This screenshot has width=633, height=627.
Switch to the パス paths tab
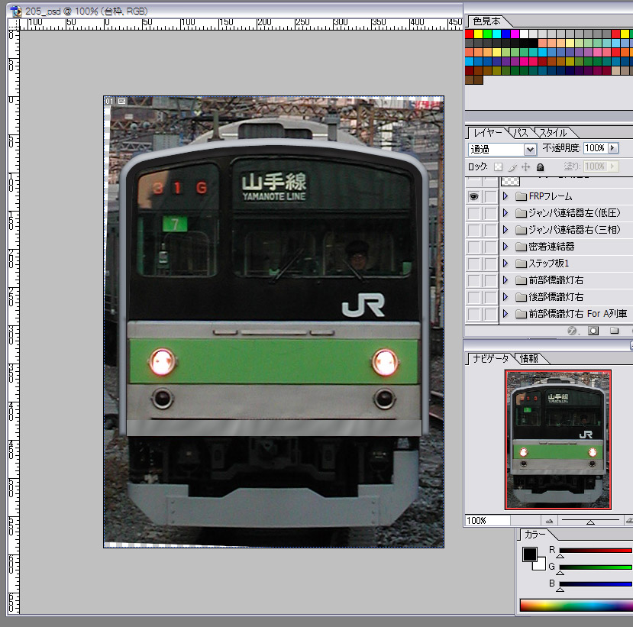[521, 132]
